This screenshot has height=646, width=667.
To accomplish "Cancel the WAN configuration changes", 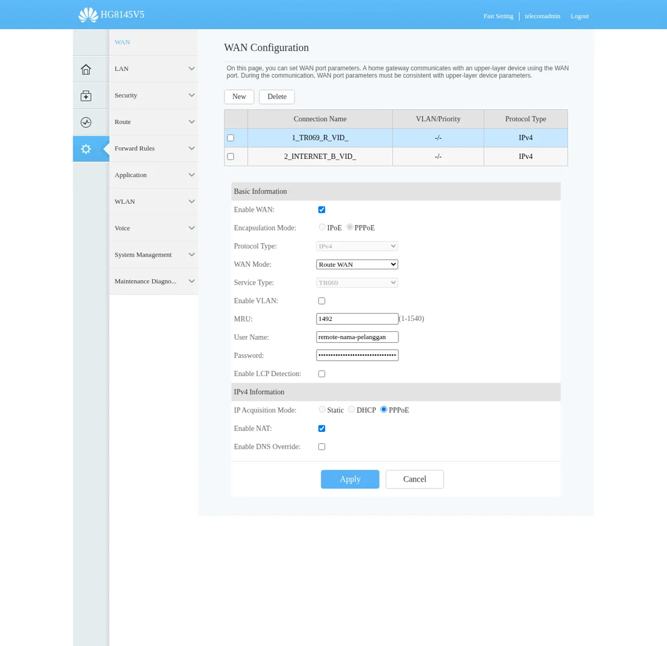I will (415, 479).
